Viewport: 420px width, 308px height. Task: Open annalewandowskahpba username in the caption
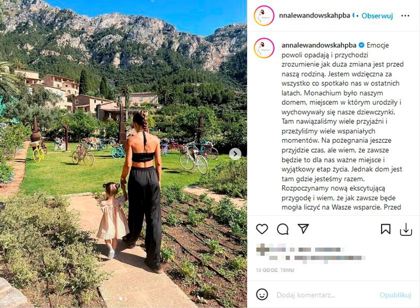tap(319, 45)
